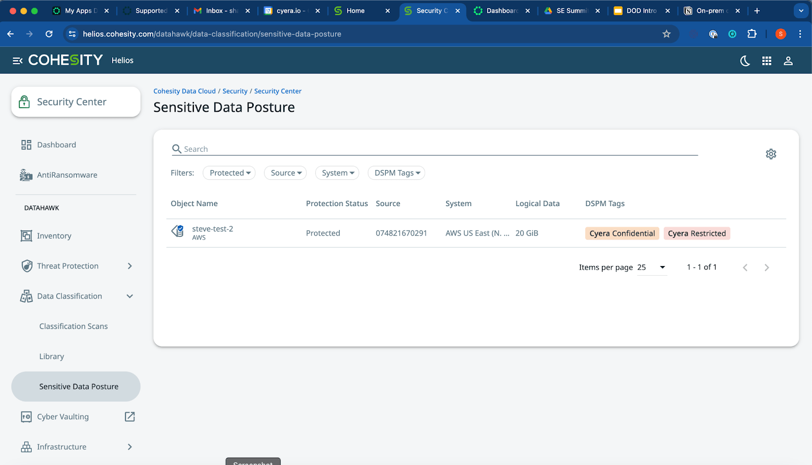Toggle dark mode with the moon icon
Image resolution: width=812 pixels, height=465 pixels.
pyautogui.click(x=745, y=61)
